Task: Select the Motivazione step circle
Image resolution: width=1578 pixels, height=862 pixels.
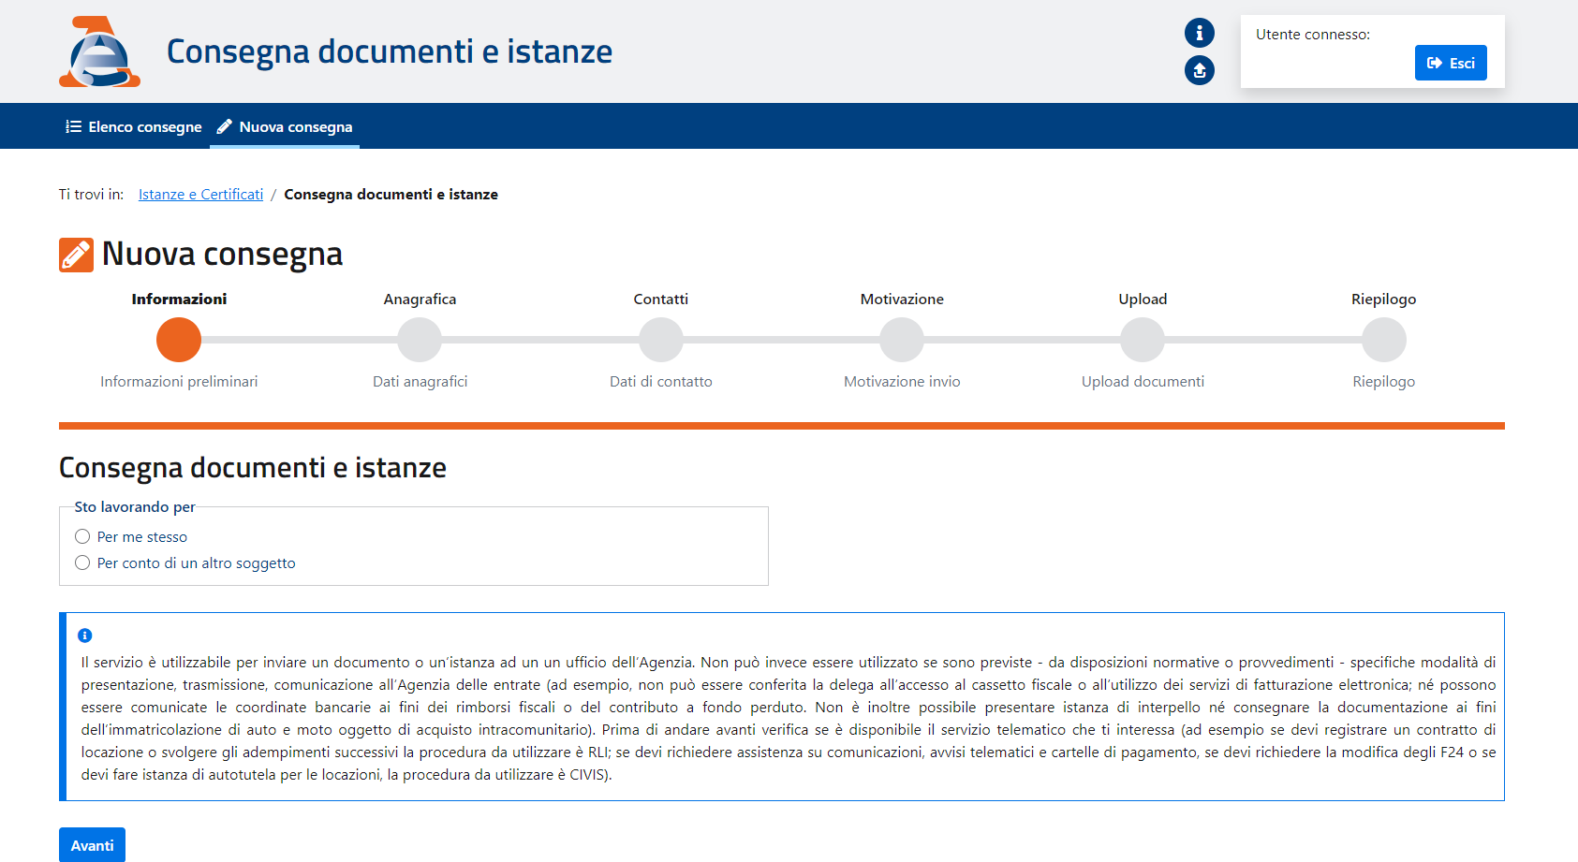Action: click(902, 340)
